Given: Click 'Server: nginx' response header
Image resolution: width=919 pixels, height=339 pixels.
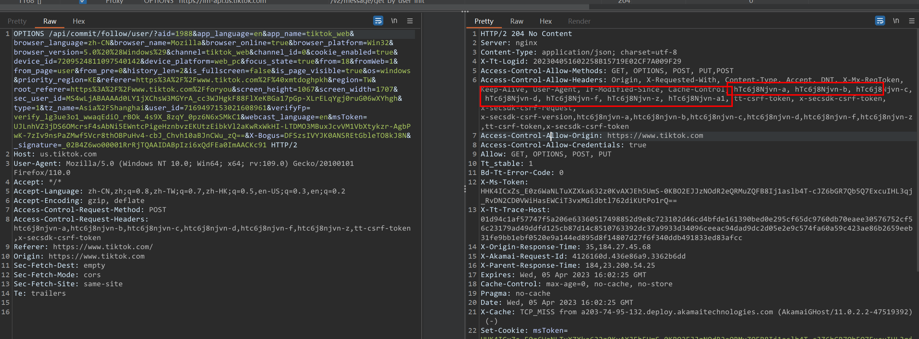Looking at the screenshot, I should coord(509,43).
